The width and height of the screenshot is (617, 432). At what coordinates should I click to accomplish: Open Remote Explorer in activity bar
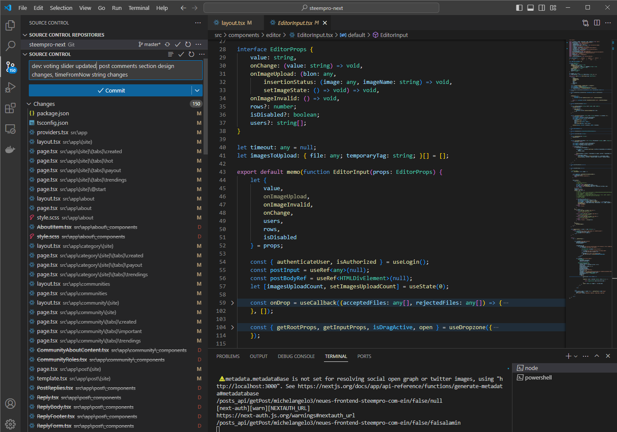(x=10, y=129)
